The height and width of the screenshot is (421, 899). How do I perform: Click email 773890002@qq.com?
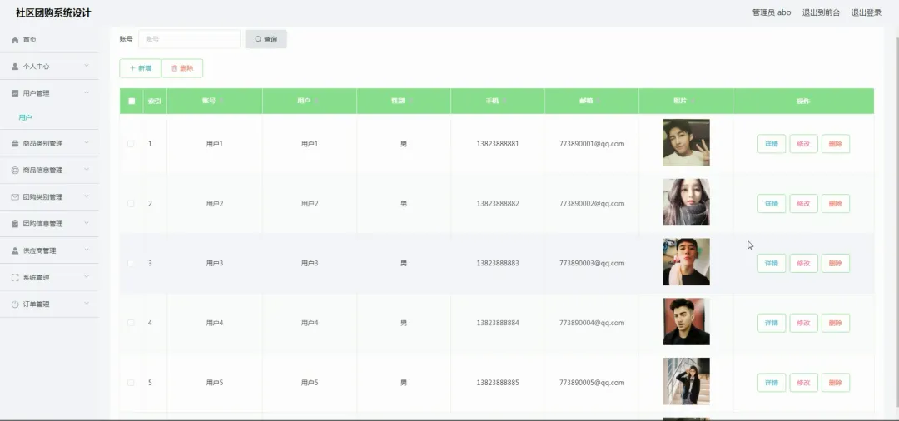point(592,203)
